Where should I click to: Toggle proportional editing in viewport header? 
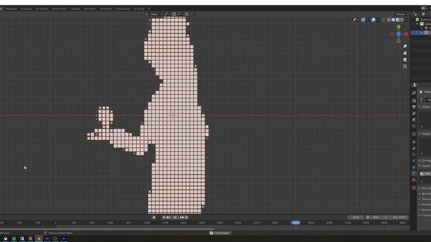click(187, 14)
